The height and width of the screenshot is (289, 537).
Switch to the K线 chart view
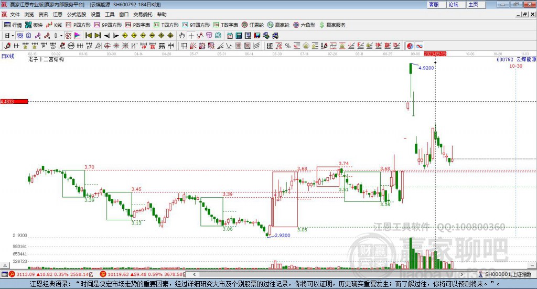coord(54,25)
